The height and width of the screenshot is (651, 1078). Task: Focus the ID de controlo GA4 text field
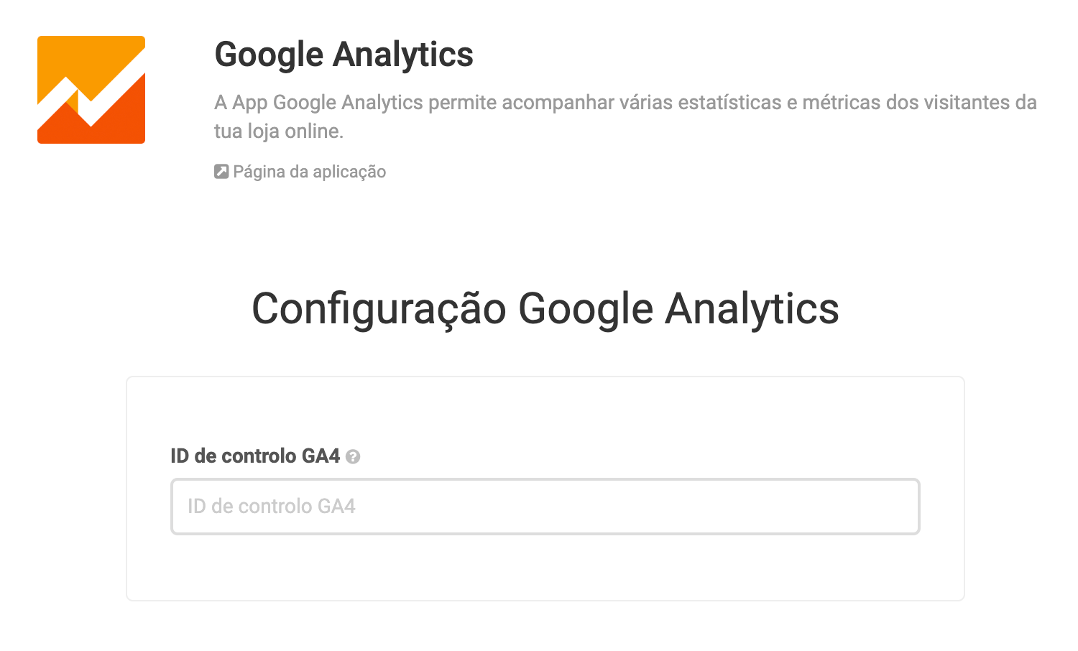click(545, 507)
